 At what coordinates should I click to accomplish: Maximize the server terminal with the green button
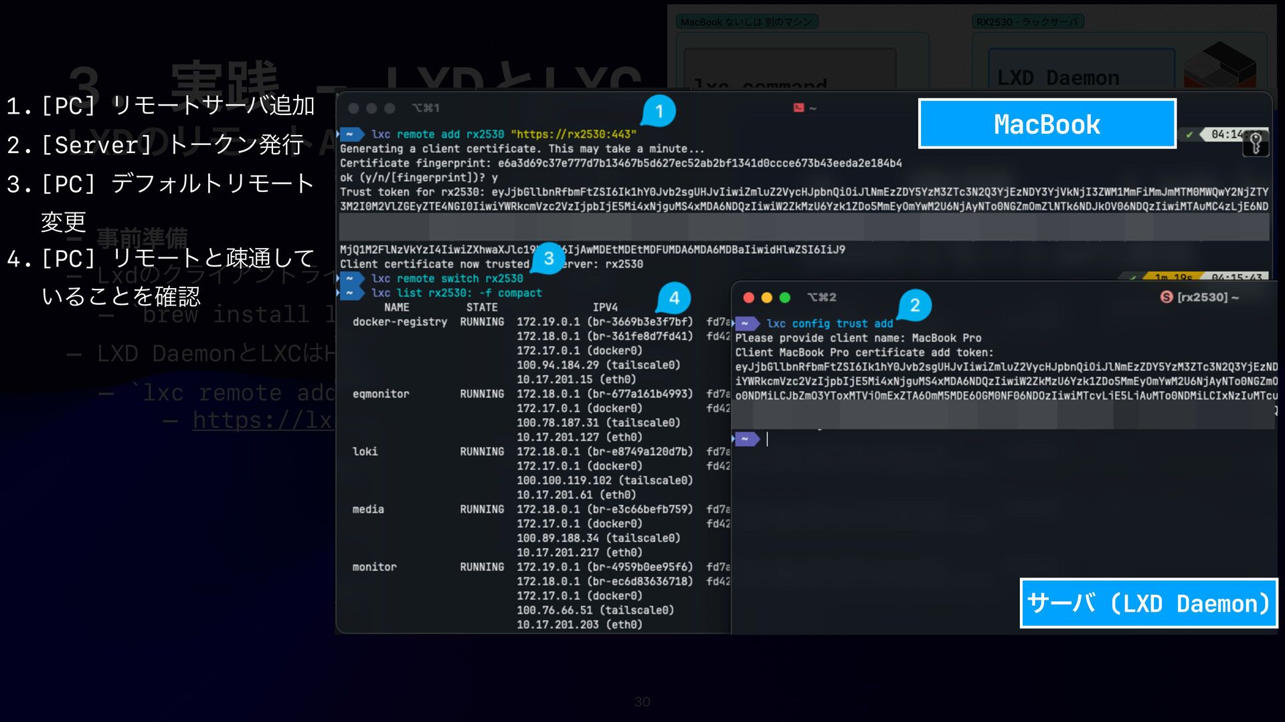[x=785, y=297]
